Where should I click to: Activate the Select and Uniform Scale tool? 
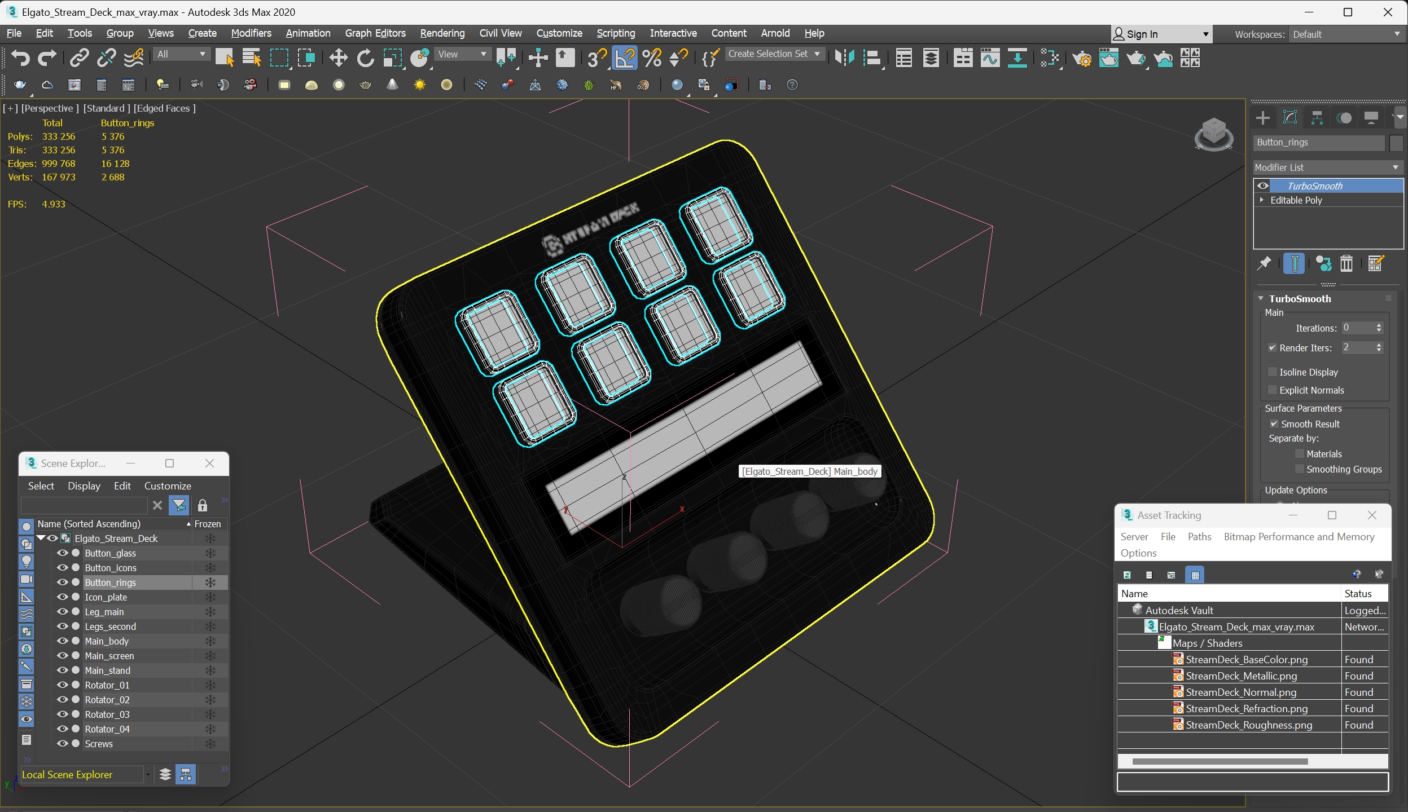tap(392, 58)
